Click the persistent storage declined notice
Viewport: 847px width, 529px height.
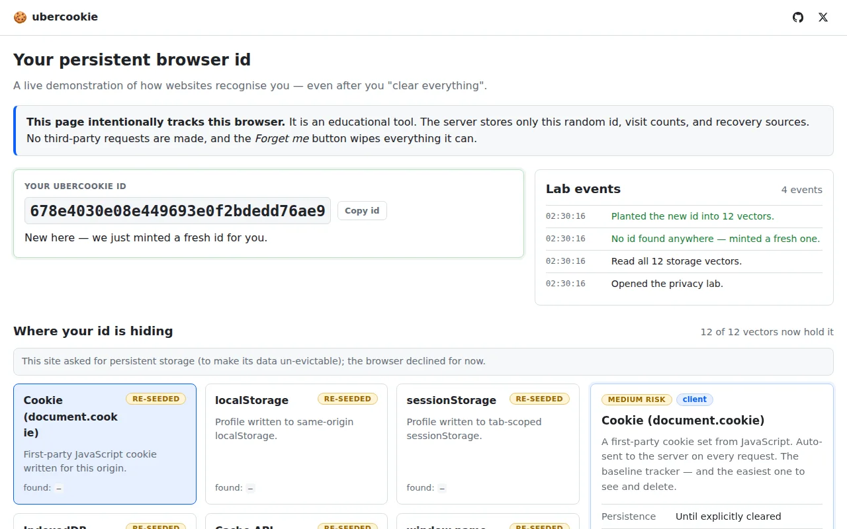click(423, 361)
